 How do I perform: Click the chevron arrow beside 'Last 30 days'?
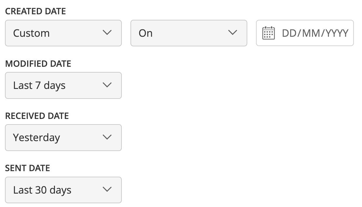click(x=107, y=190)
